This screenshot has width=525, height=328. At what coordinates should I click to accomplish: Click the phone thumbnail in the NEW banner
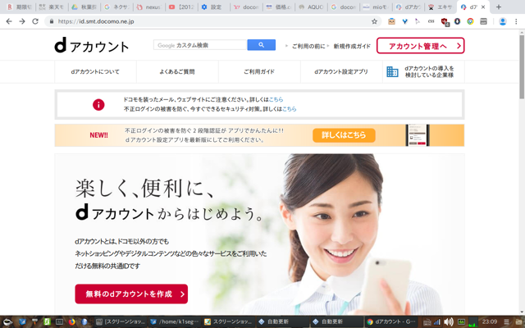pos(418,135)
